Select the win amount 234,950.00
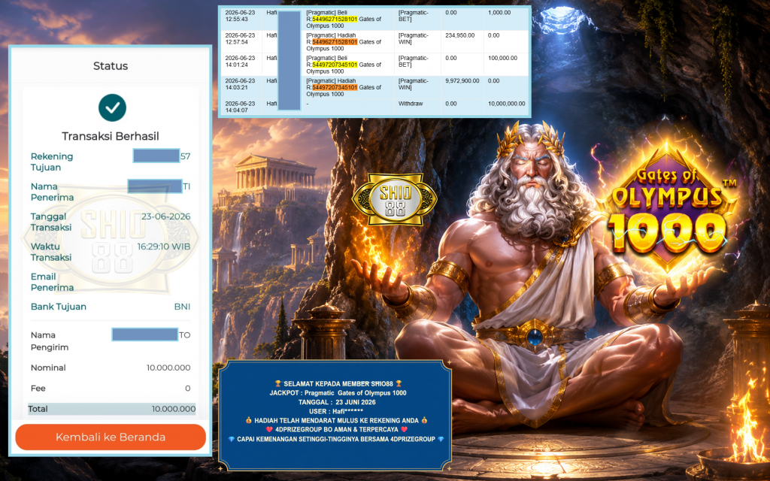 (x=459, y=35)
